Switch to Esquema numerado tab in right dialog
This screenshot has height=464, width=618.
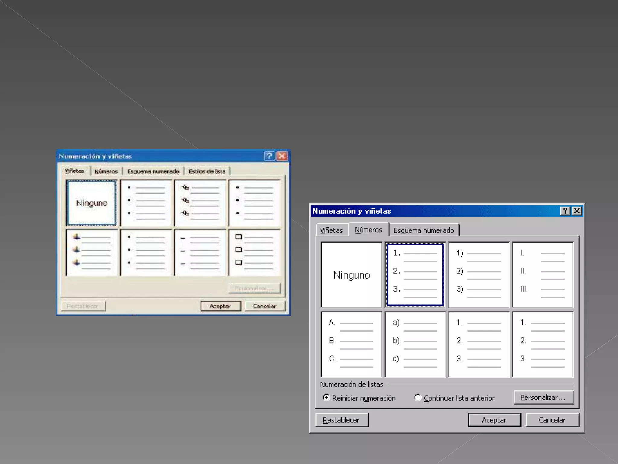423,230
